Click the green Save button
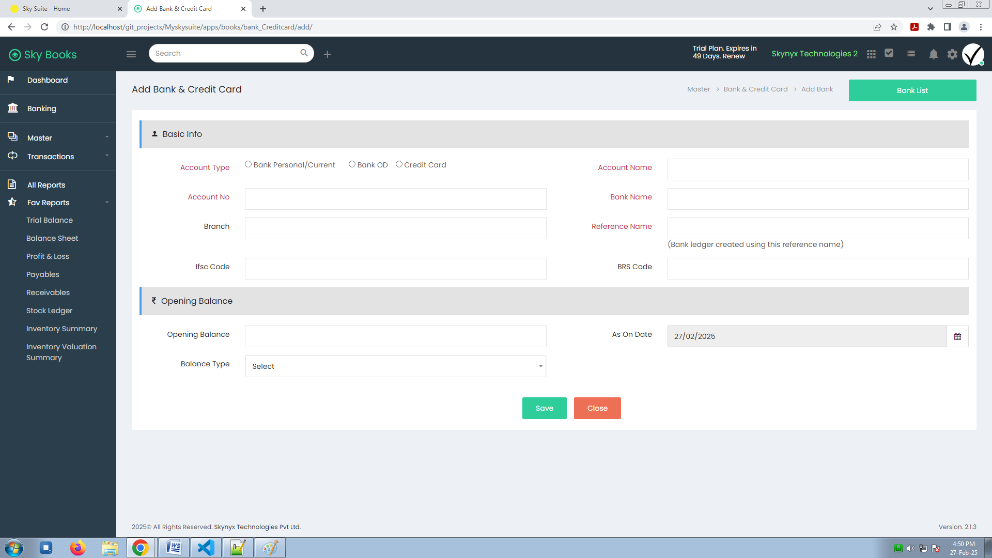 (x=545, y=408)
